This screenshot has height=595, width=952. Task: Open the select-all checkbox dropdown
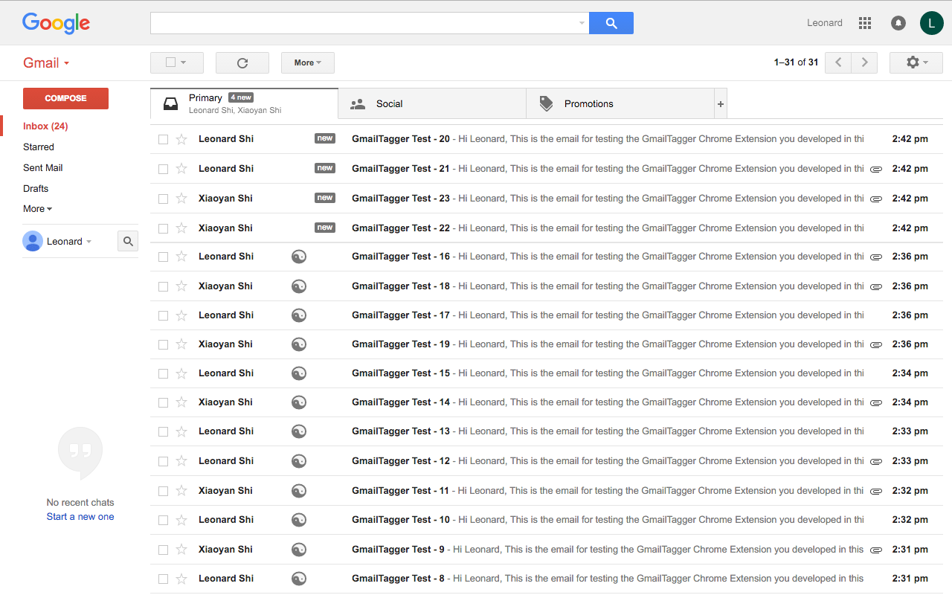177,62
